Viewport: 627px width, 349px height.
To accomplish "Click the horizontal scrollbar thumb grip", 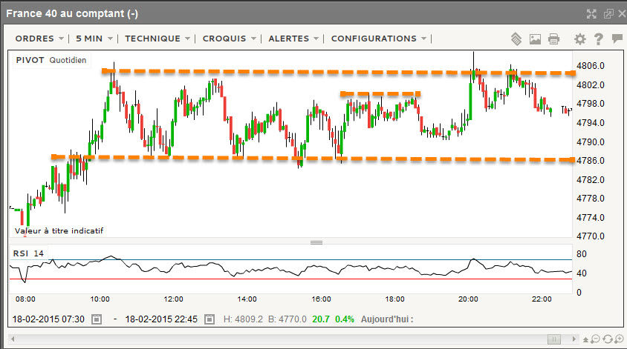I will [553, 339].
